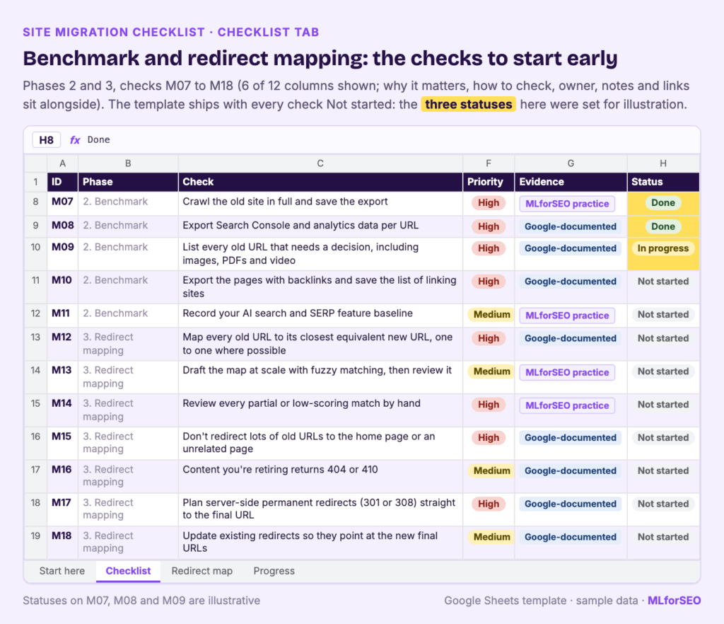Select column F header
Image resolution: width=724 pixels, height=624 pixels.
(x=489, y=163)
